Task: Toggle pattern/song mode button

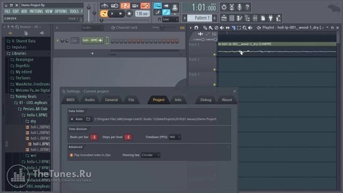Action: (103, 14)
